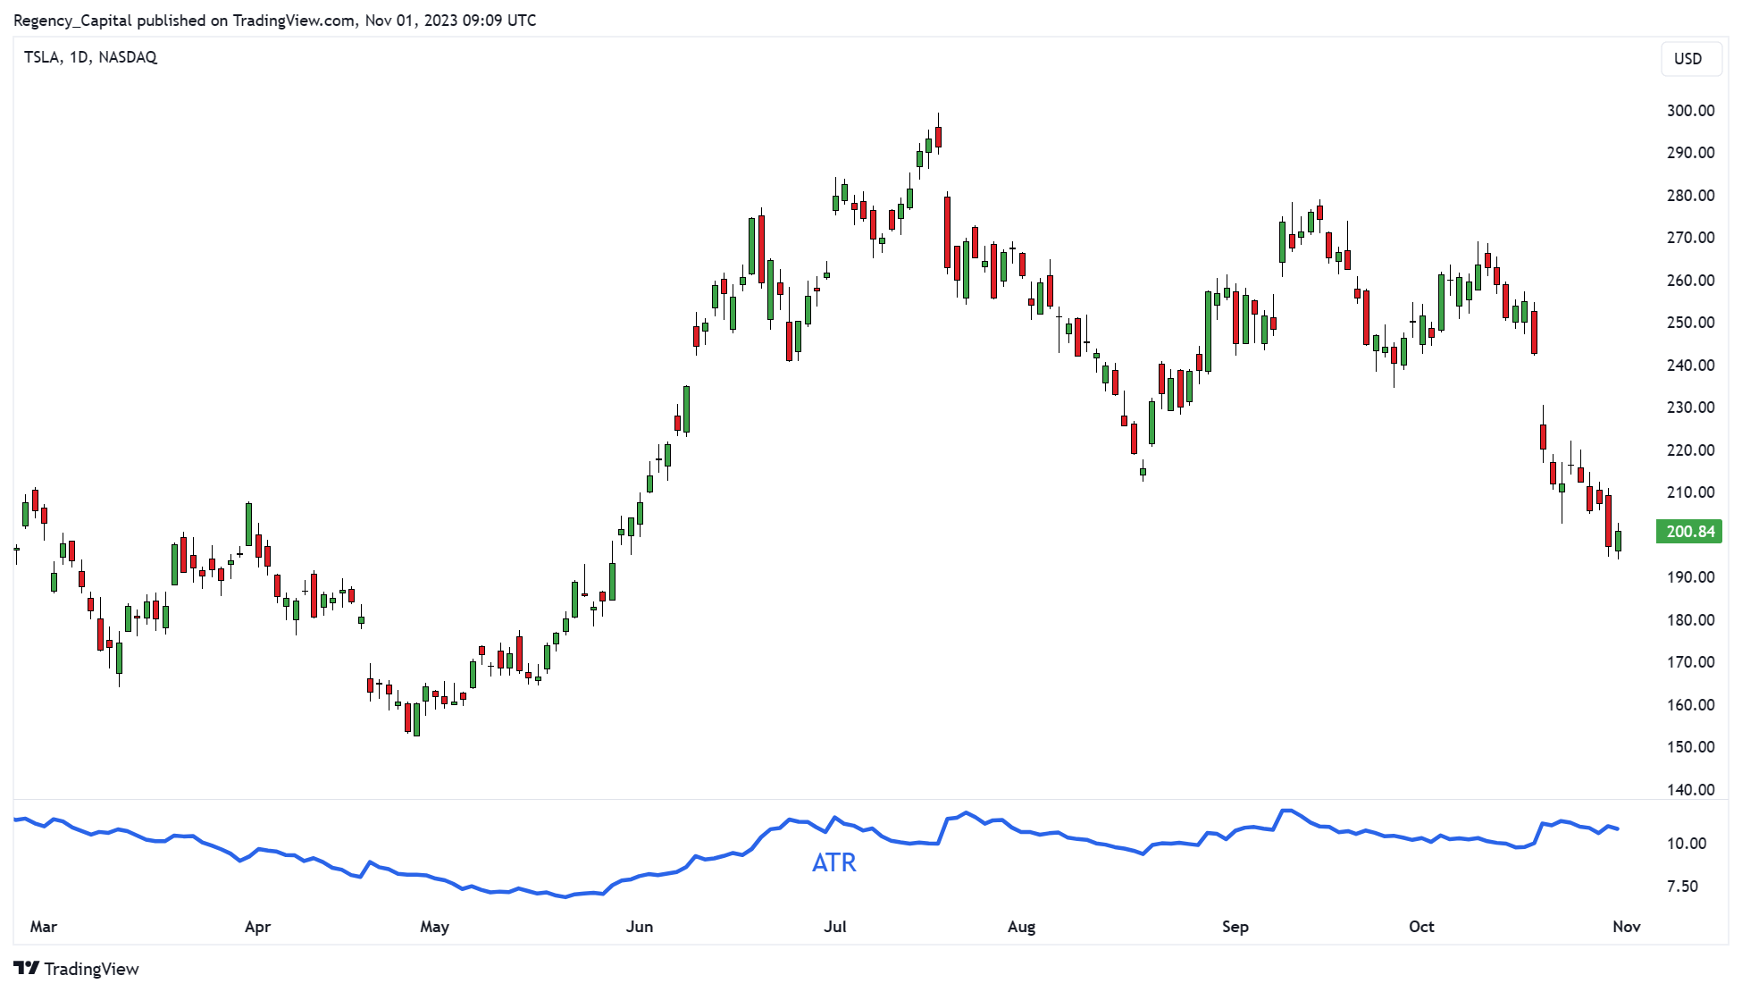
Task: Click the TSLA, 1D, NASDAQ symbol label
Action: (90, 57)
